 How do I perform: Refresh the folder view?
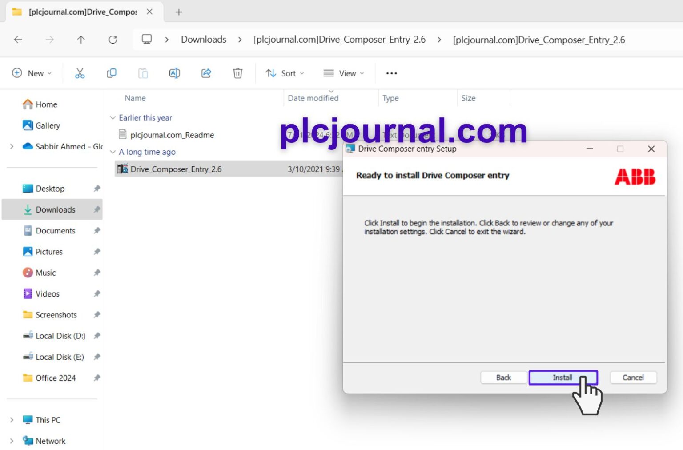pos(113,40)
